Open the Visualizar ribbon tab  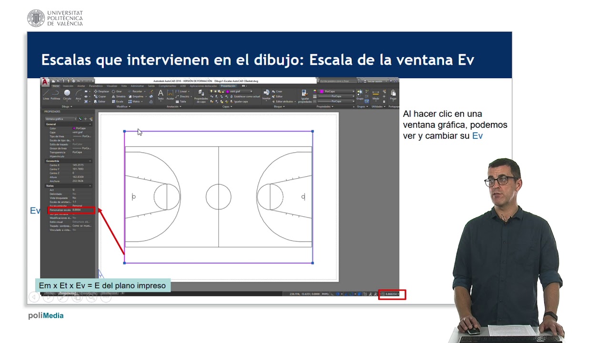pos(112,86)
